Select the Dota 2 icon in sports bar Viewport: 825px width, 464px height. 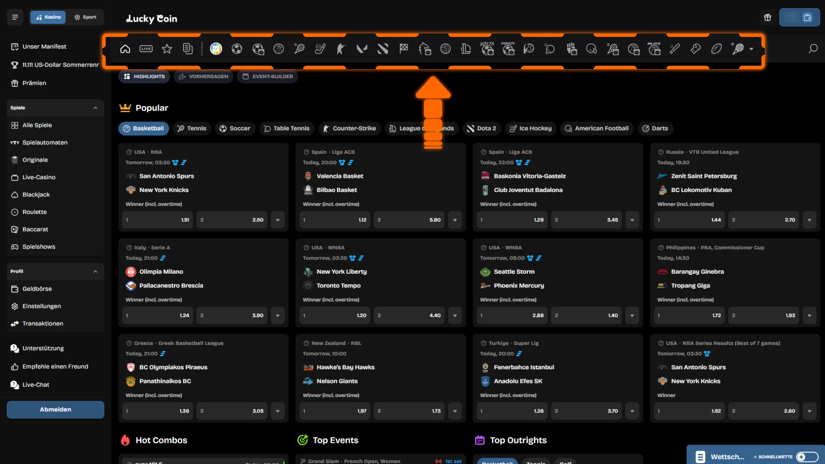(x=382, y=49)
